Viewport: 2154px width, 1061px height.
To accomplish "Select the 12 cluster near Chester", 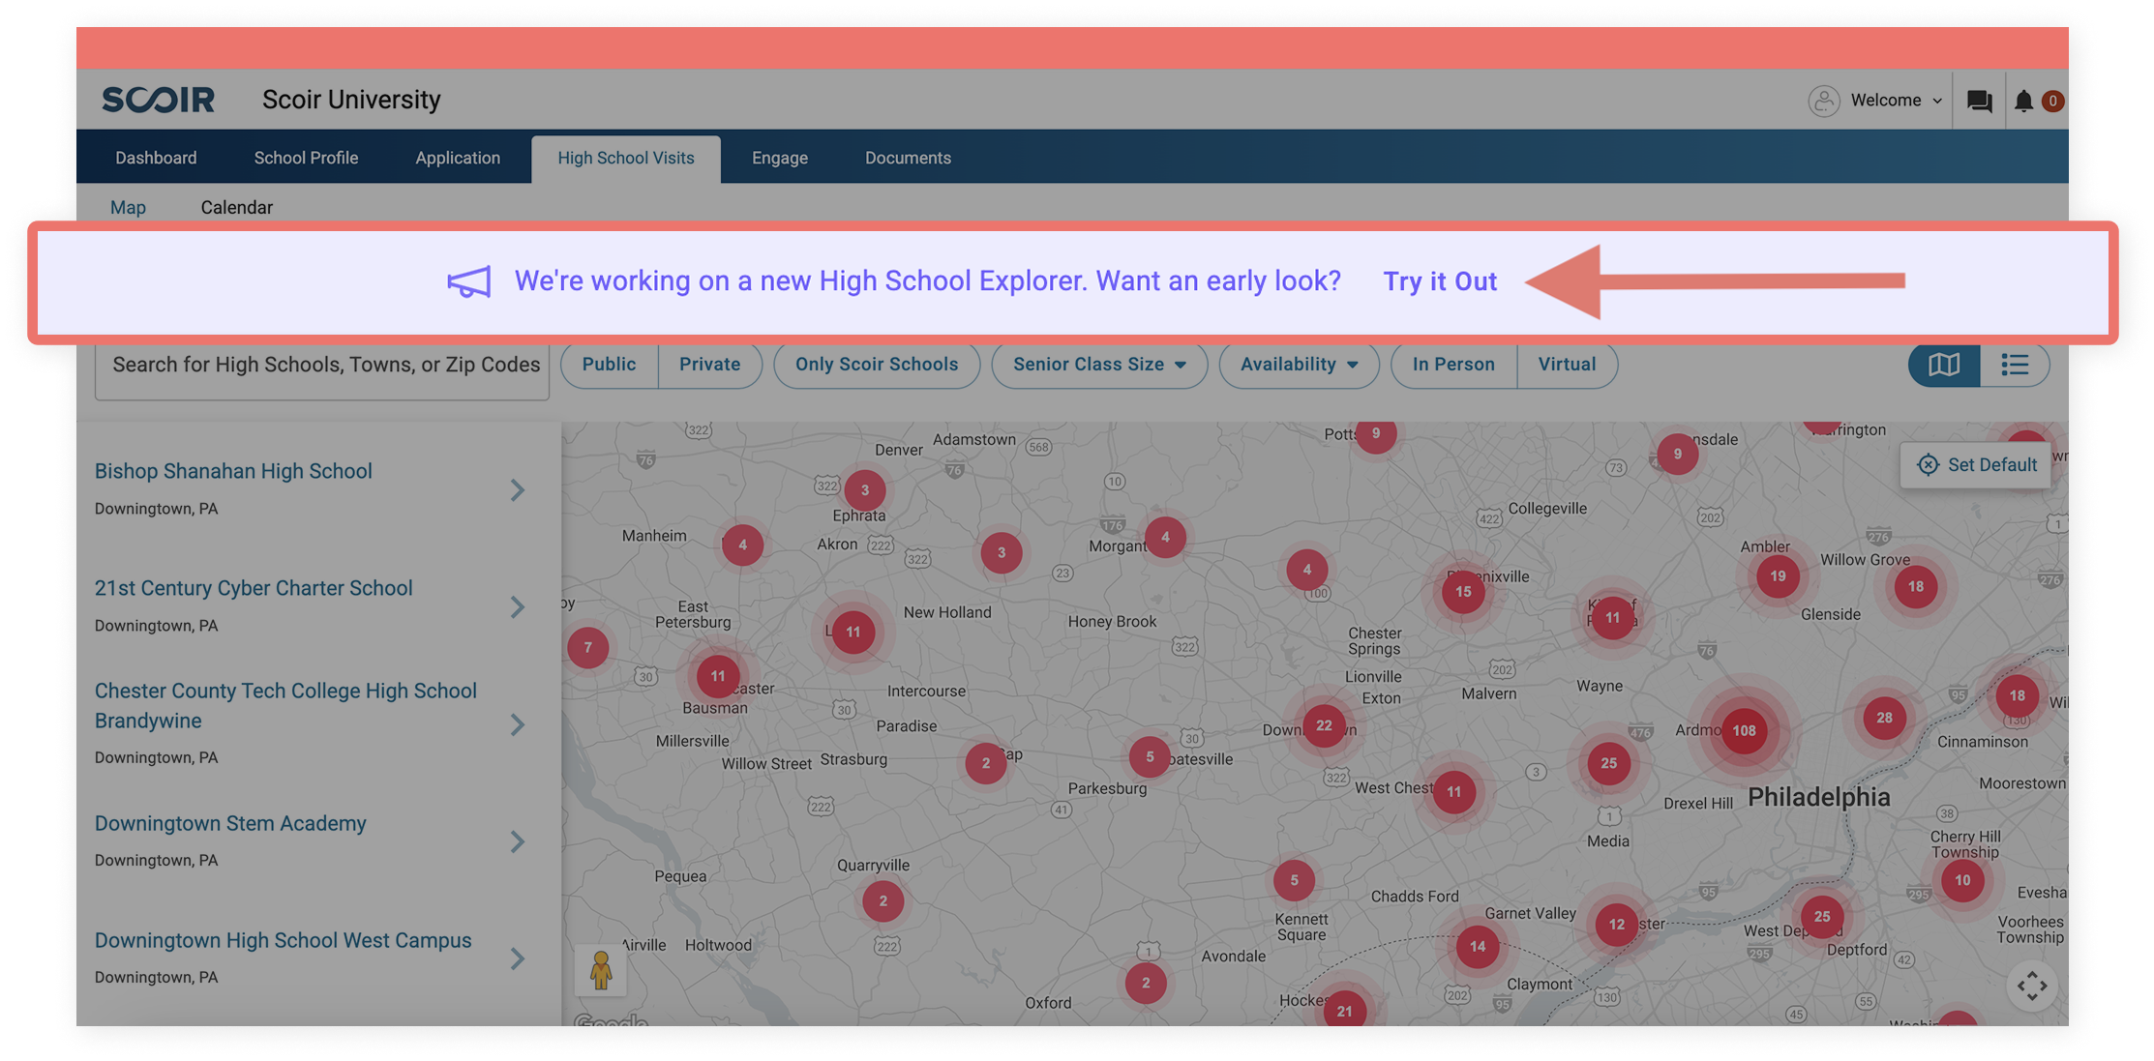I will pos(1616,925).
